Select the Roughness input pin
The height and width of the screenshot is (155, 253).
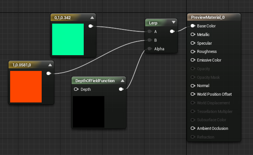pyautogui.click(x=193, y=52)
